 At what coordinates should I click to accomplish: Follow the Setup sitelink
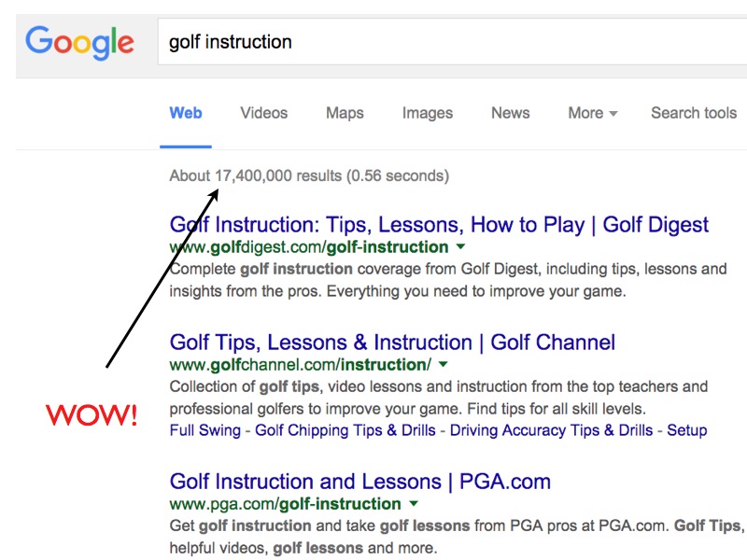tap(686, 430)
